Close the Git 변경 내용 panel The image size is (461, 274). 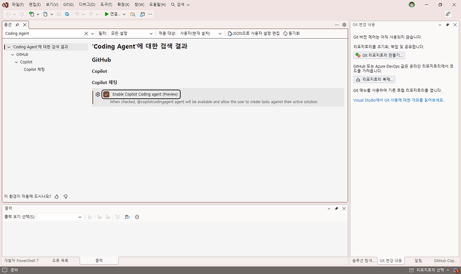(x=455, y=25)
